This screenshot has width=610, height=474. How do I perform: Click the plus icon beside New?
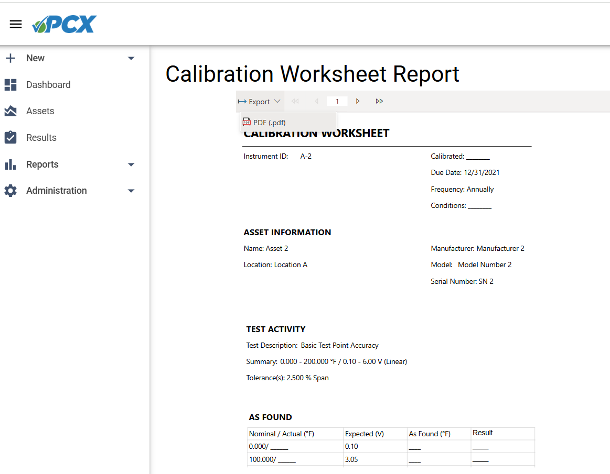point(10,58)
